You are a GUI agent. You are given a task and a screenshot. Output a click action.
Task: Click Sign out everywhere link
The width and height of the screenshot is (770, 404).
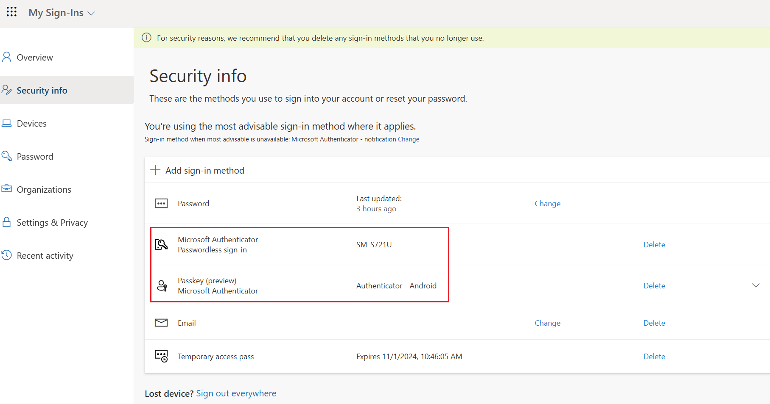click(236, 393)
